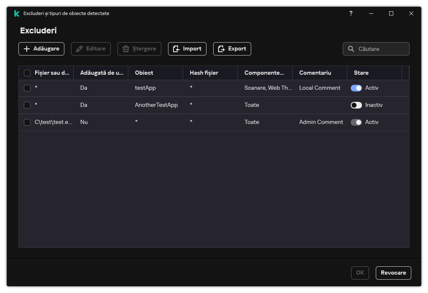Sort by the Obiect column header

[144, 73]
